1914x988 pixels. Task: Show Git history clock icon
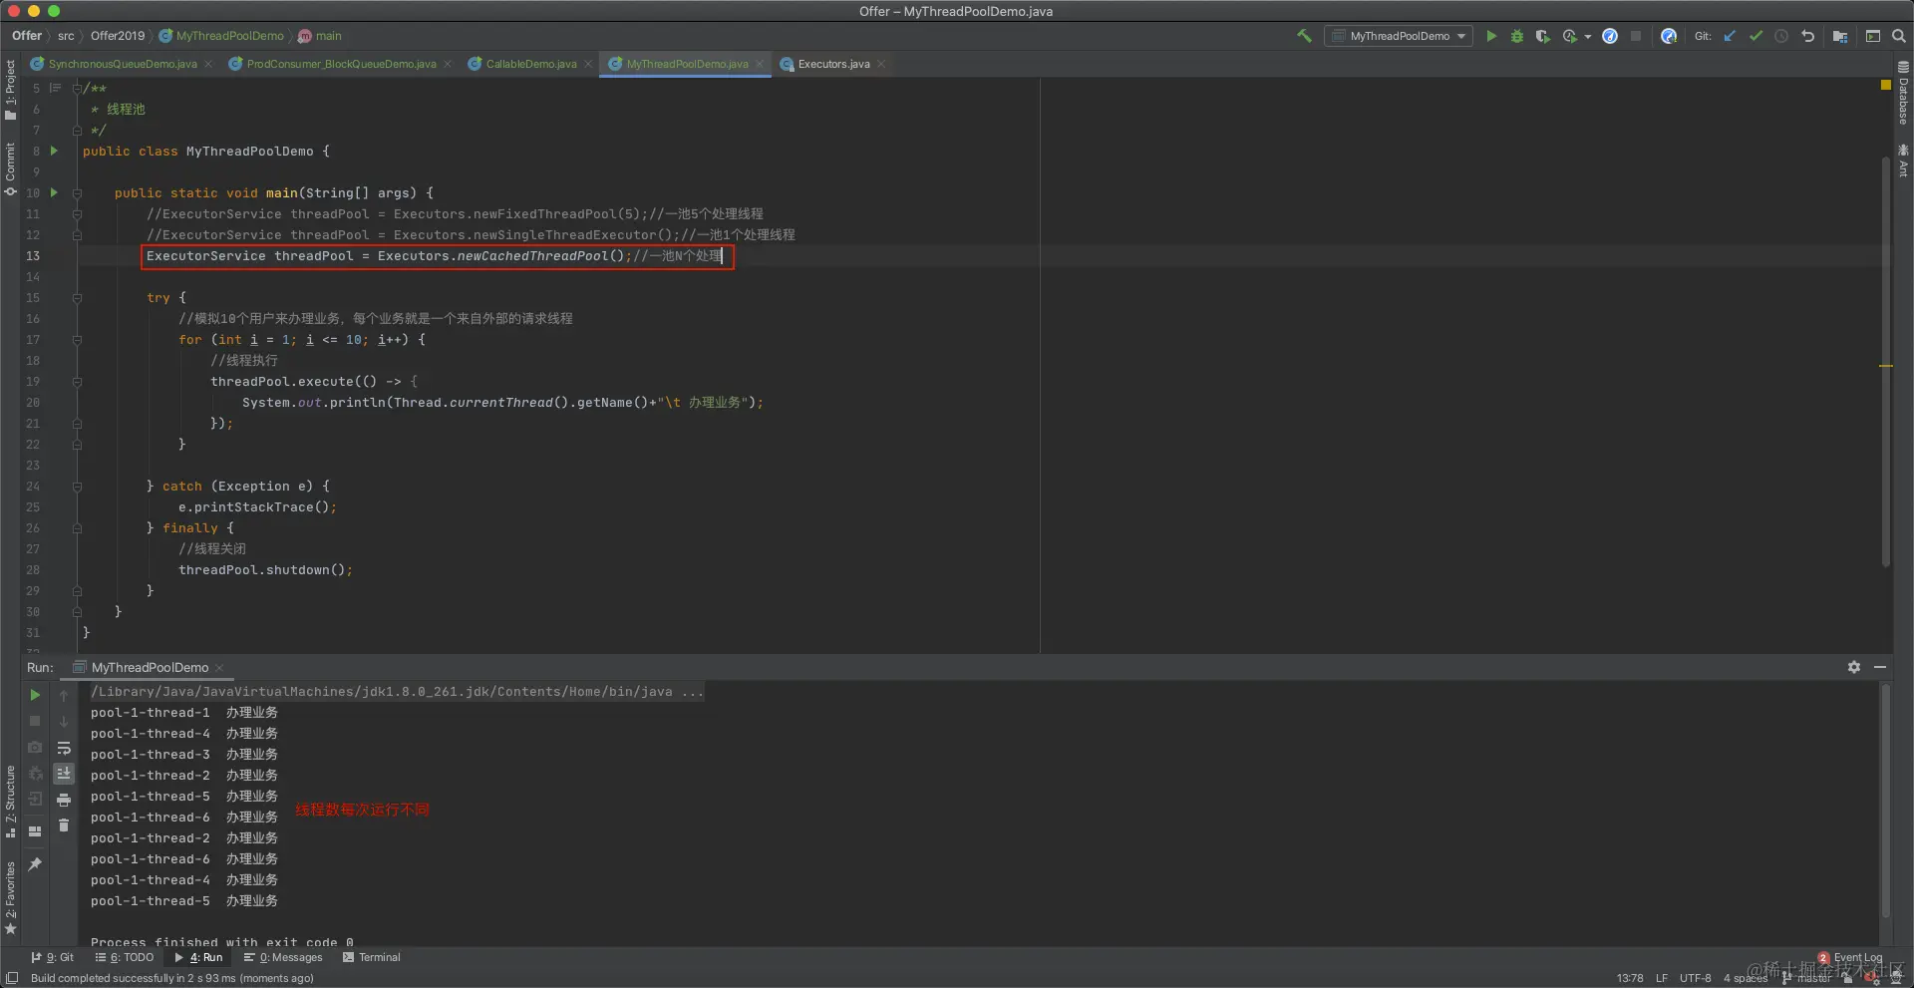tap(1781, 36)
